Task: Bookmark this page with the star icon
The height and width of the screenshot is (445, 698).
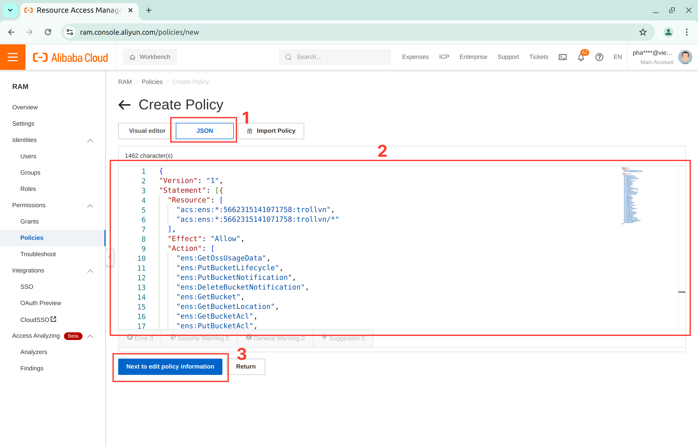Action: tap(643, 32)
